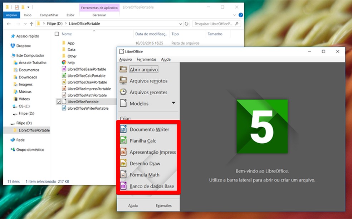Click the Arquivos remotos button label
352x219 pixels.
point(148,81)
